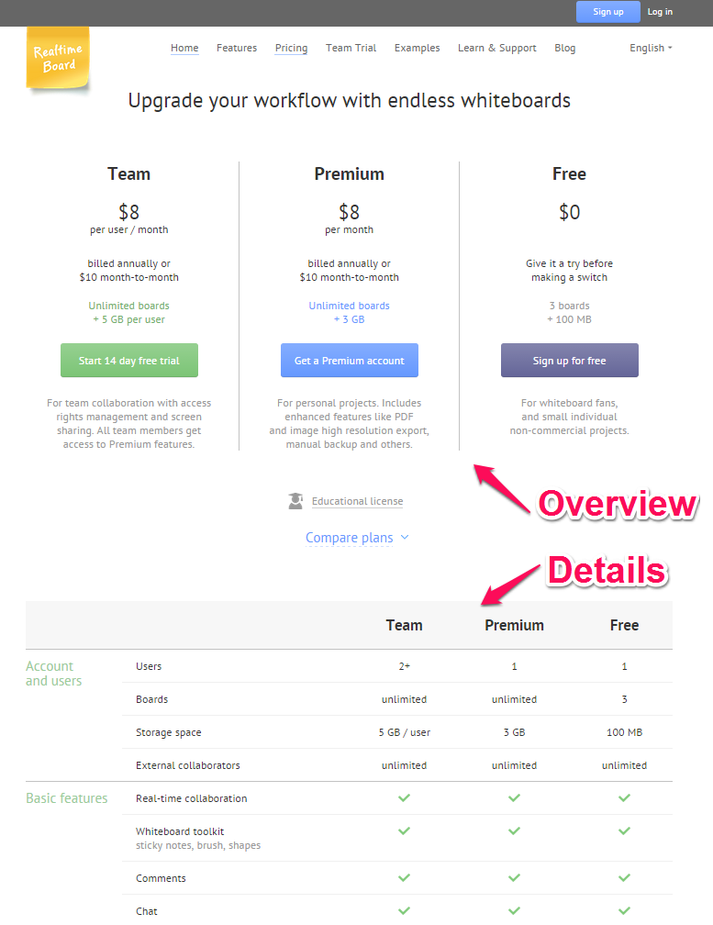
Task: Click the Log in link
Action: tap(660, 12)
